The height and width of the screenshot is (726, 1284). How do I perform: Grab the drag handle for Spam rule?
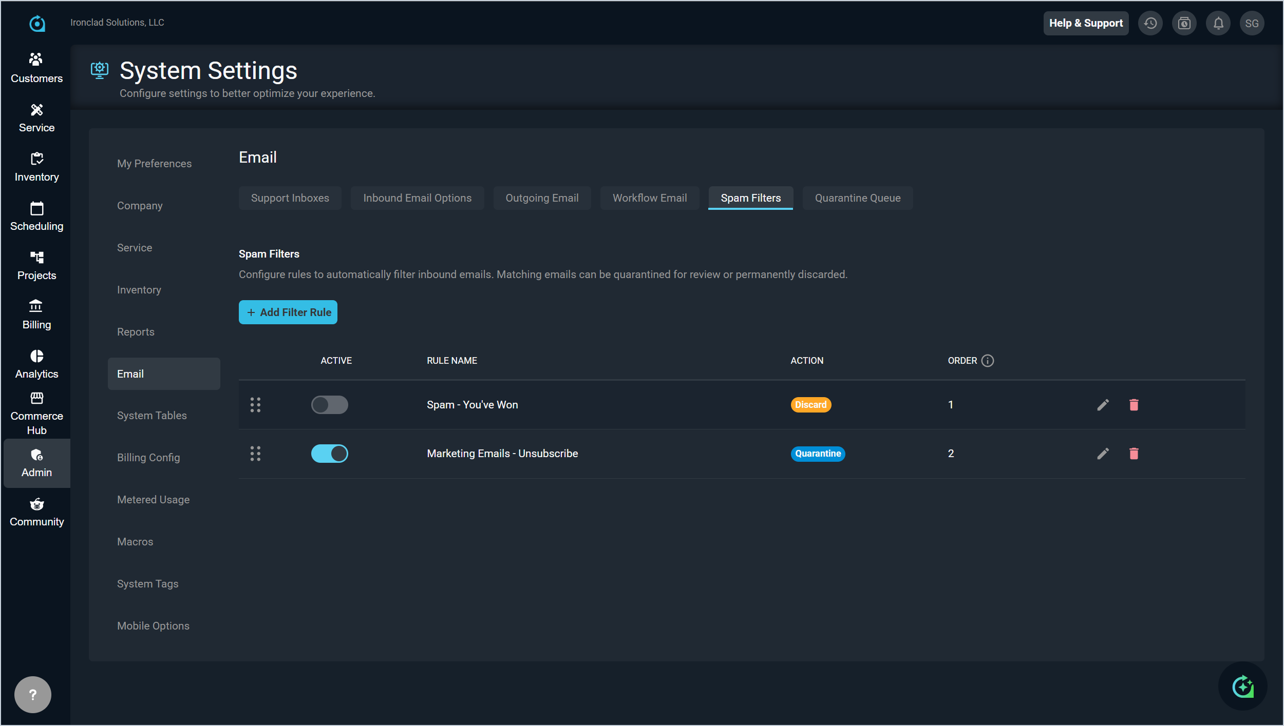[255, 405]
